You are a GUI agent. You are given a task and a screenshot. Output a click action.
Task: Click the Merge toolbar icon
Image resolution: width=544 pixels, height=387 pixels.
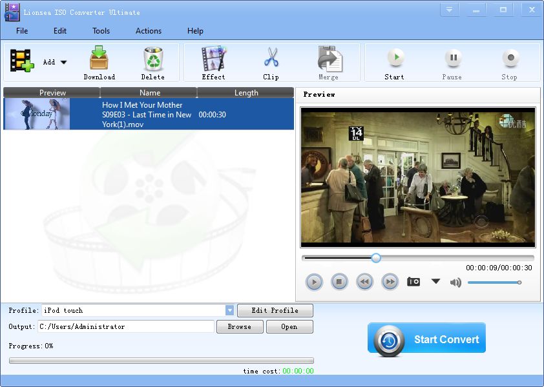pyautogui.click(x=329, y=63)
